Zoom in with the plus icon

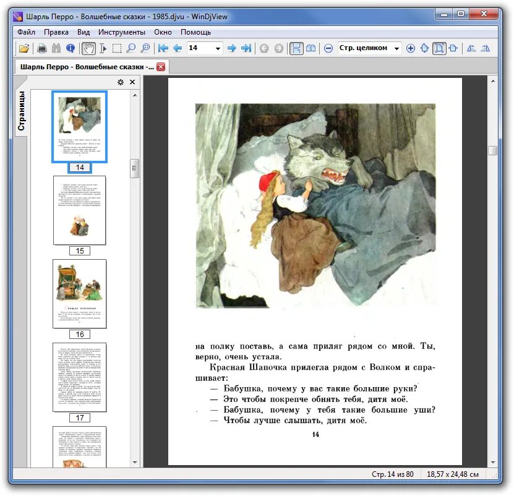[410, 48]
